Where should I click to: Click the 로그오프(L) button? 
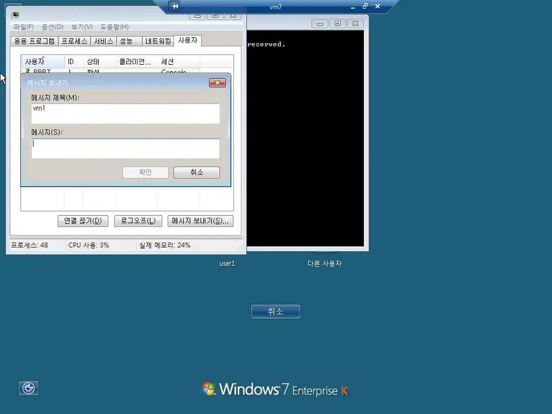138,220
